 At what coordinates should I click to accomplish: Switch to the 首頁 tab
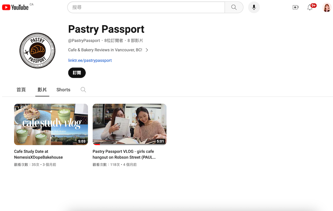pos(21,90)
